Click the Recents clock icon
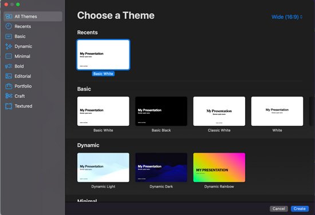 (9, 26)
